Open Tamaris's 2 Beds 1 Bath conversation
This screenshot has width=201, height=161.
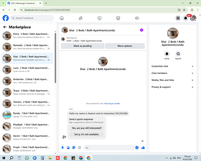pos(27,103)
